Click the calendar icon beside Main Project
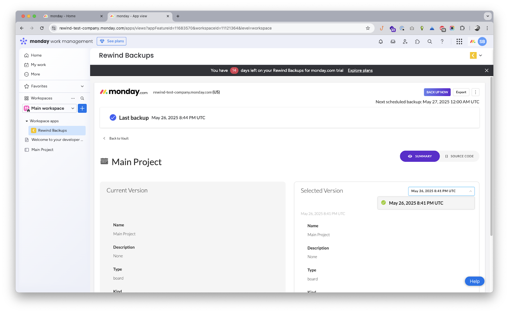 104,161
